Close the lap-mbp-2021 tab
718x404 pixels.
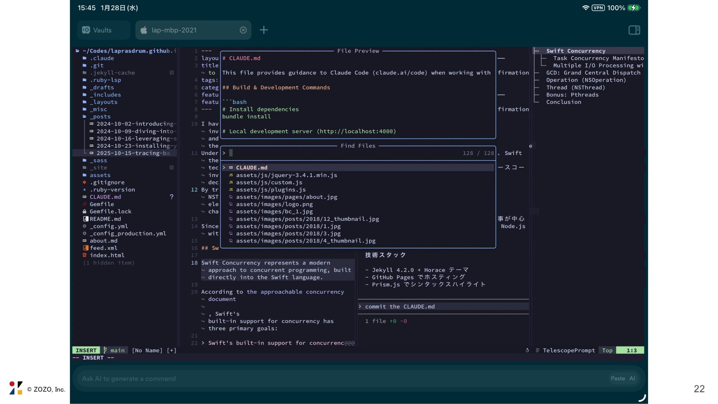coord(243,30)
